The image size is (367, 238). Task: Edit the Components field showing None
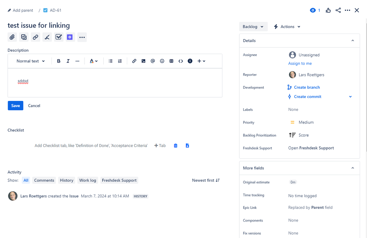tap(293, 220)
